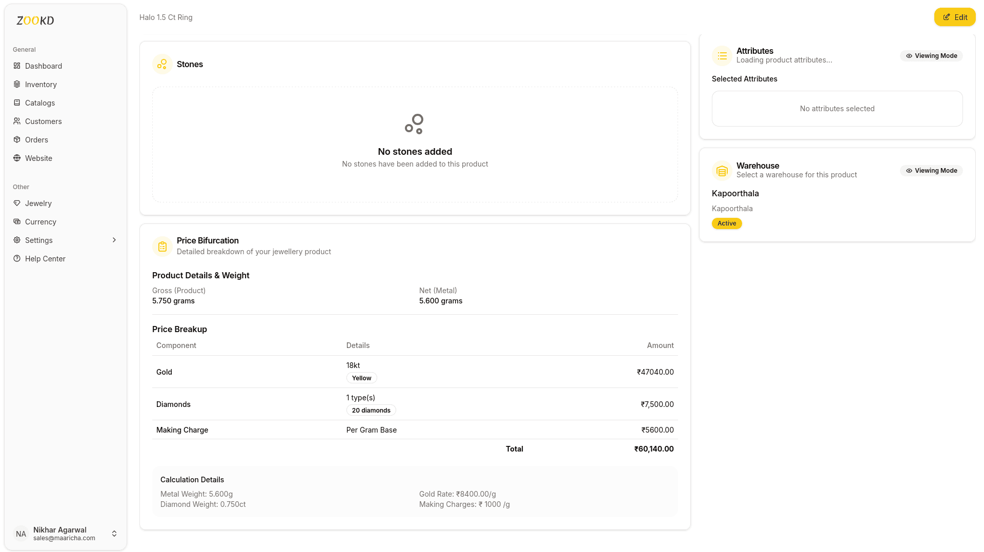Click the Attributes panel list icon
This screenshot has width=984, height=552.
pos(722,55)
